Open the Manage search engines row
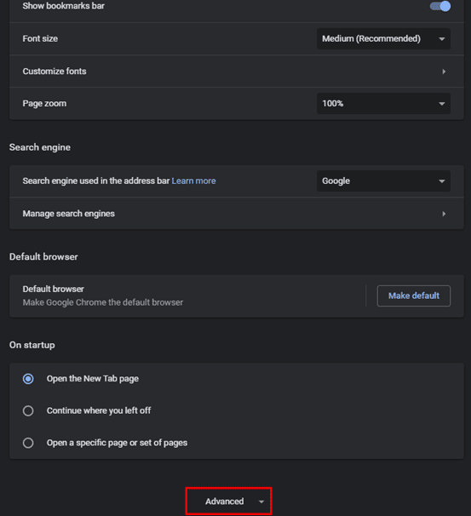 [237, 214]
